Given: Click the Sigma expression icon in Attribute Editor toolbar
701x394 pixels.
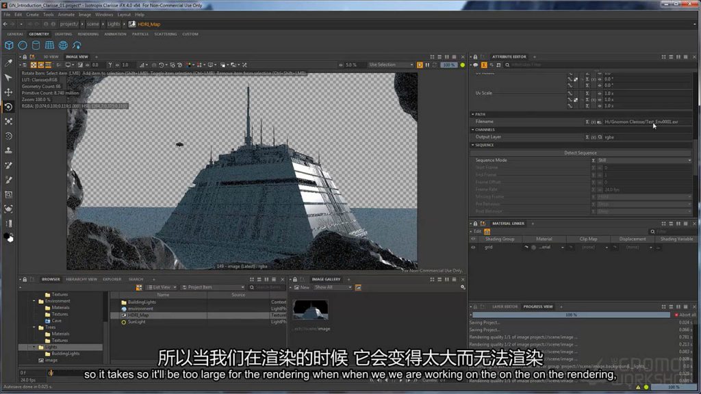Looking at the screenshot, I should [x=484, y=65].
